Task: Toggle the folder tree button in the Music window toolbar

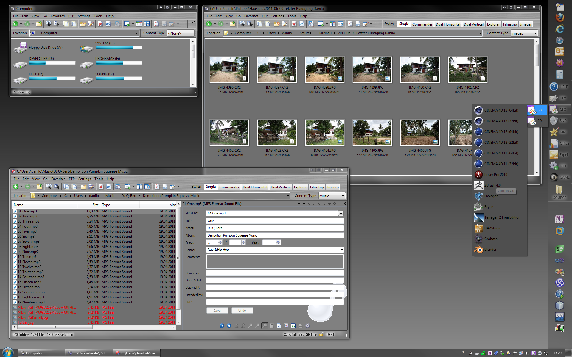Action: click(x=139, y=187)
